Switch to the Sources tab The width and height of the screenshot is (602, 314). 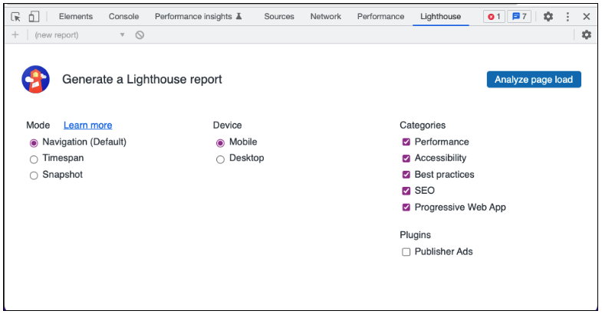pyautogui.click(x=279, y=17)
